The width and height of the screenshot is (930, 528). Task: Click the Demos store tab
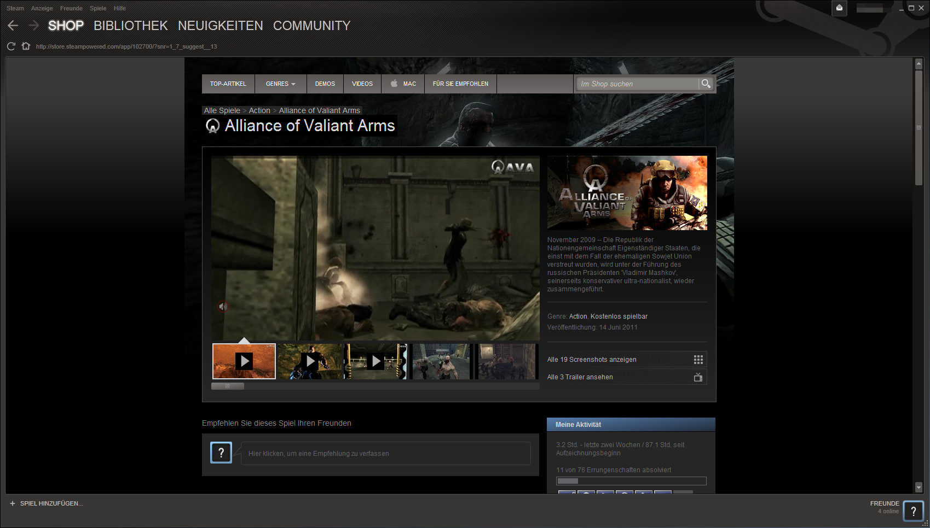click(325, 84)
